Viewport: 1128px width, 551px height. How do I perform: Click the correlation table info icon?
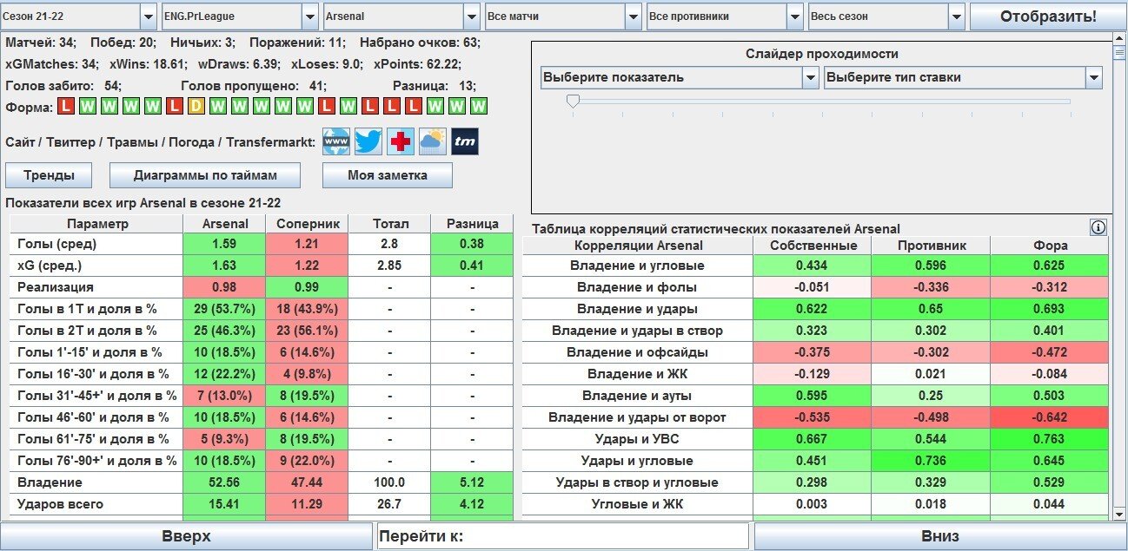pos(1098,227)
